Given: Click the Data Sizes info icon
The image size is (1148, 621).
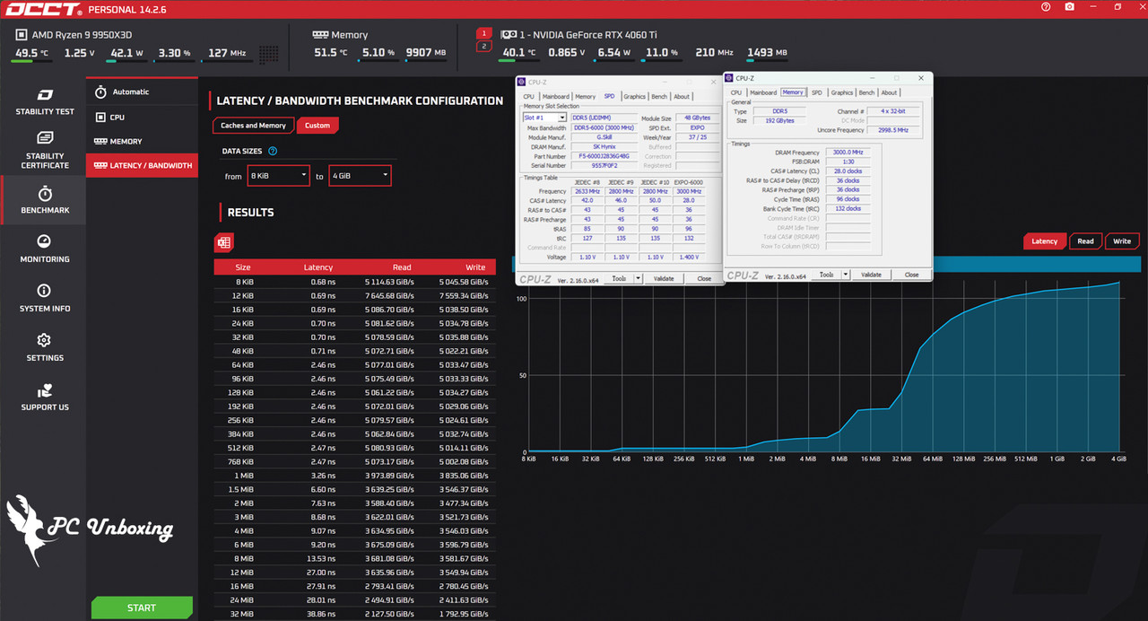Looking at the screenshot, I should (273, 152).
